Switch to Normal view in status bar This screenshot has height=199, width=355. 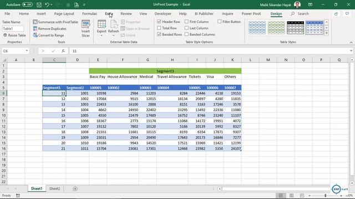[281, 195]
